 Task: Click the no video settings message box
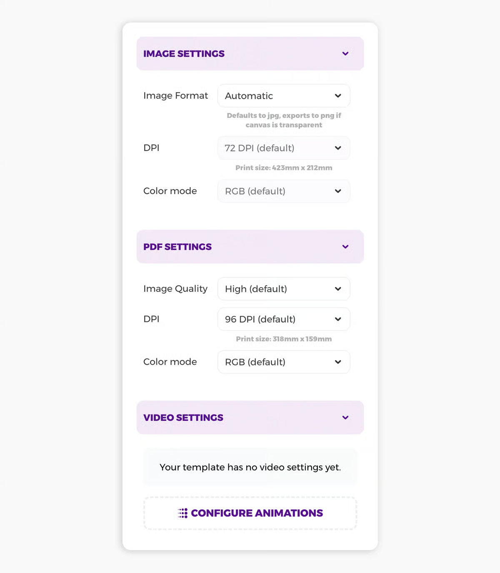250,467
